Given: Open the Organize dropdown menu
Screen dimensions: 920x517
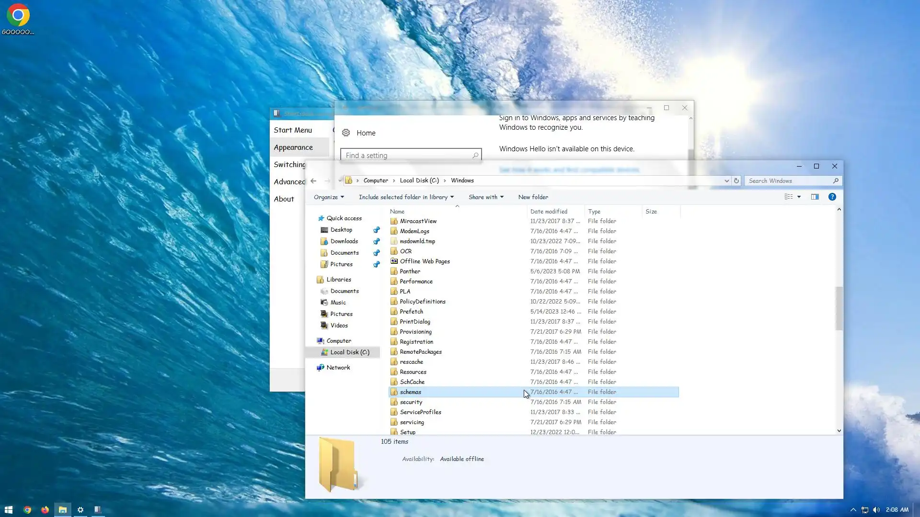Looking at the screenshot, I should (x=329, y=197).
